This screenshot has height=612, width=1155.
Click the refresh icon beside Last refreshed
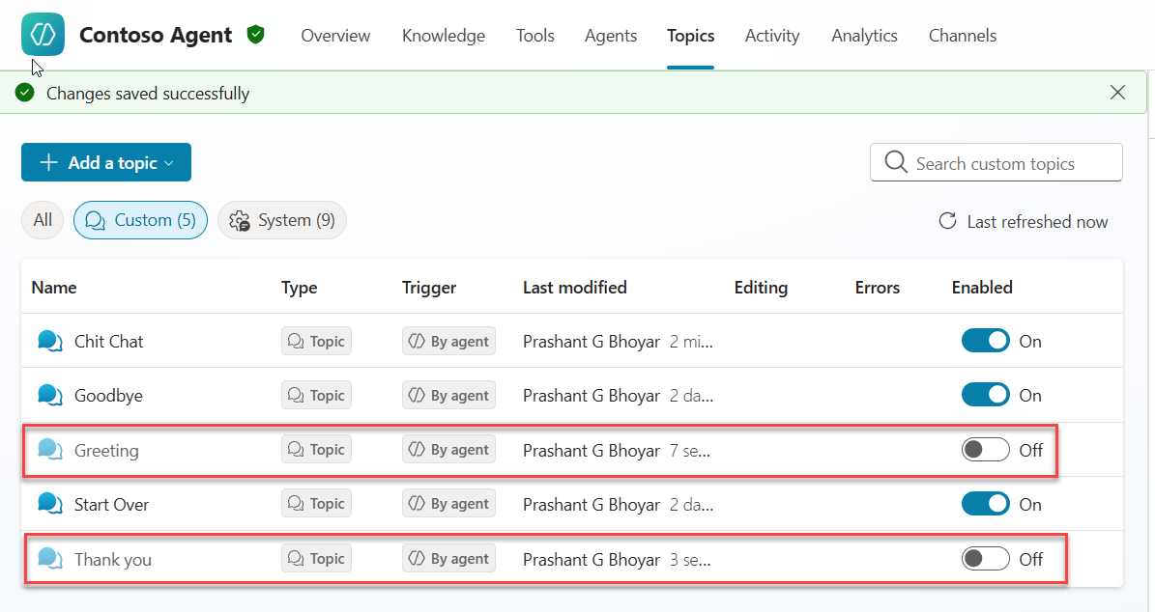click(x=947, y=221)
